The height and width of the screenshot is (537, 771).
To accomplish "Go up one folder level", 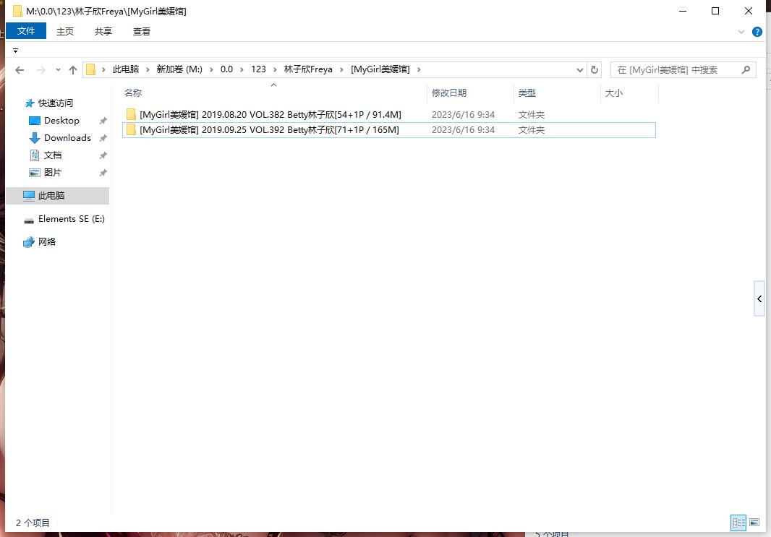I will coord(73,70).
